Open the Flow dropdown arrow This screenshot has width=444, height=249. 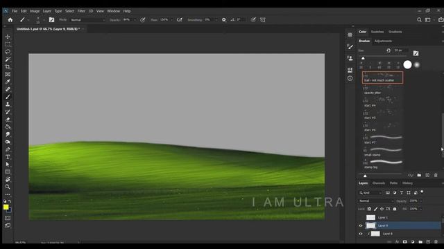click(x=171, y=20)
